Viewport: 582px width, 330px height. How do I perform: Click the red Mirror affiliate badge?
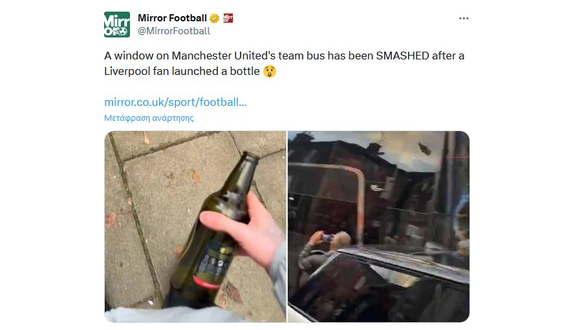coord(228,18)
